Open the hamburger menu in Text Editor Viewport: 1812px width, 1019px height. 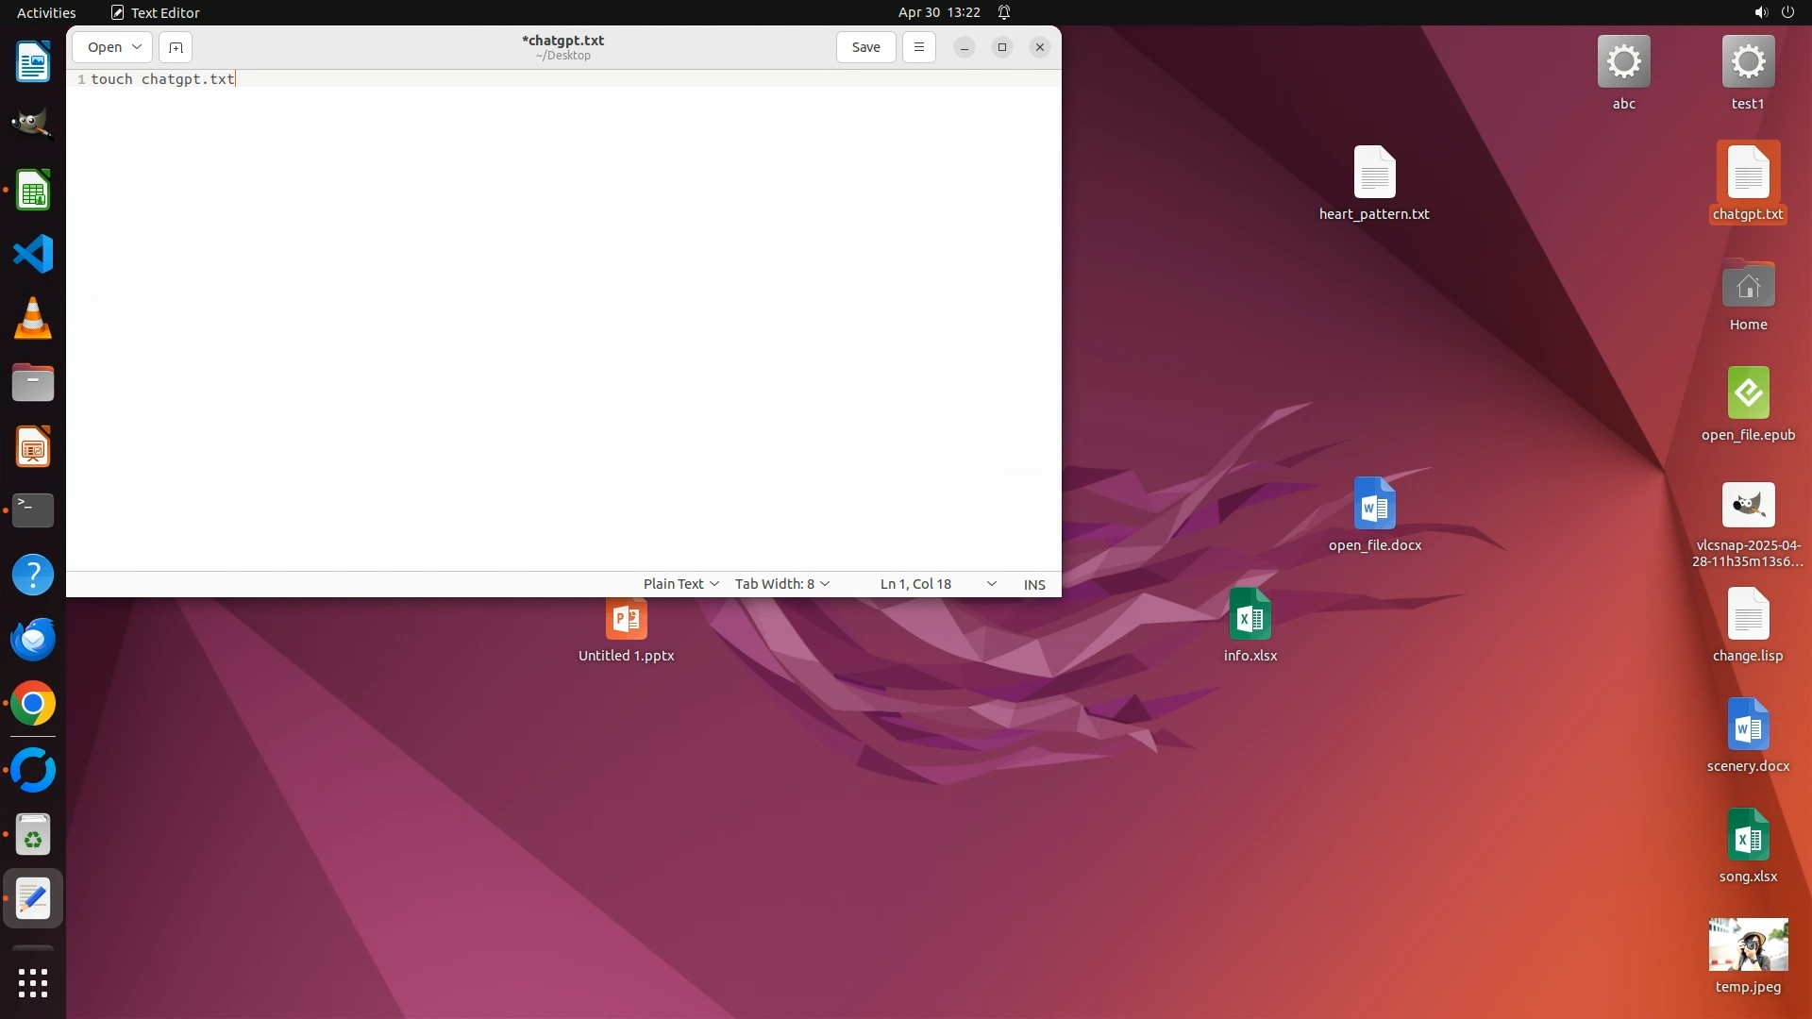tap(918, 47)
